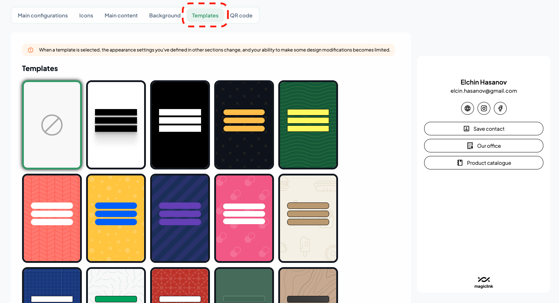Screen dimensions: 559x303
Task: Go to the QR code tab
Action: 241,16
